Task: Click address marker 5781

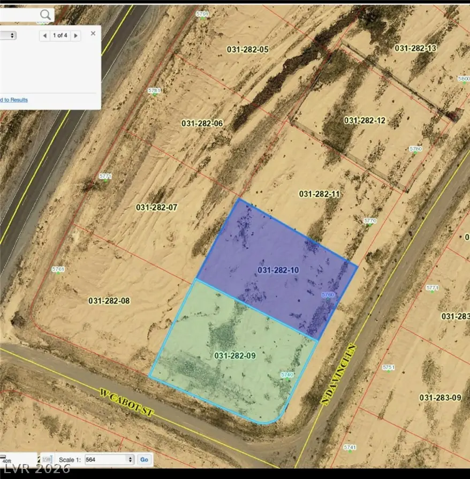Action: tap(154, 92)
